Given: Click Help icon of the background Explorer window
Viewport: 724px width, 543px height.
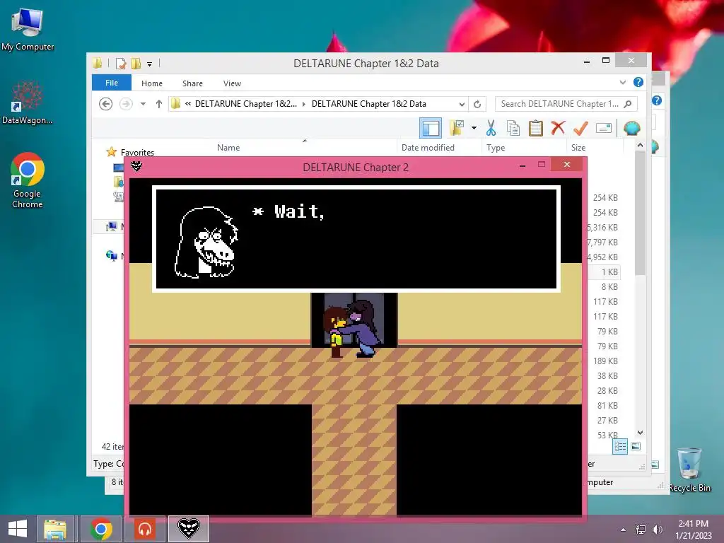Looking at the screenshot, I should [657, 100].
